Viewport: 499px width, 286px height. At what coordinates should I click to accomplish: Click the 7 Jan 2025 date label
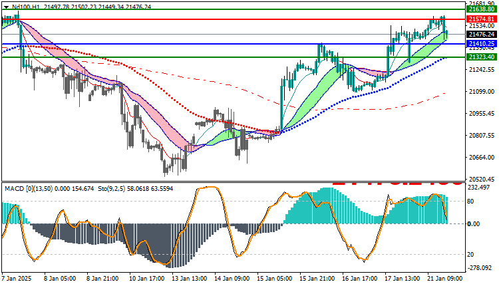click(x=17, y=279)
